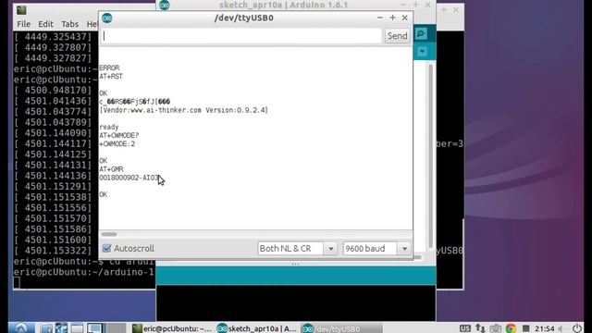The width and height of the screenshot is (592, 333).
Task: Click the black square tray icon beside Chrome
Action: coord(525,328)
